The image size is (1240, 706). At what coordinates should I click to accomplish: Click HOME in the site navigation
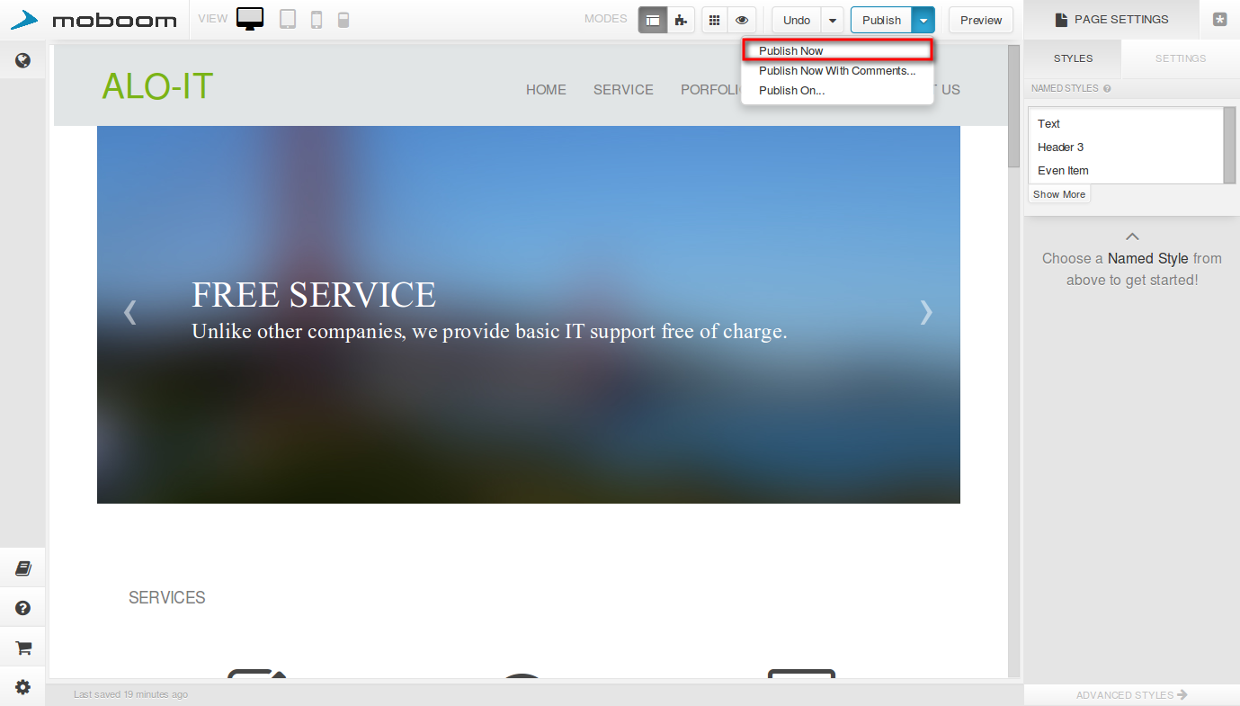pyautogui.click(x=546, y=90)
